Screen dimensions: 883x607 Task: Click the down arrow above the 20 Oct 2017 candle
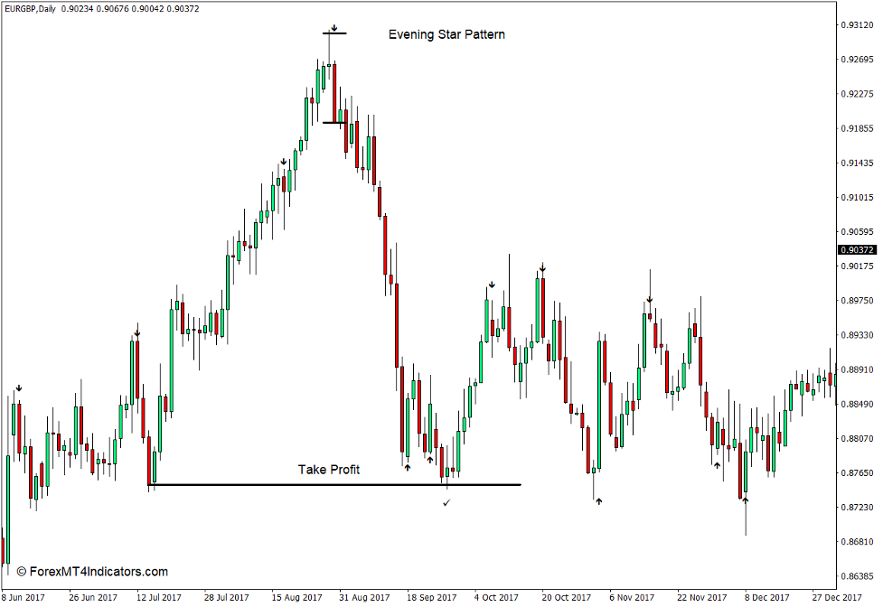point(542,267)
